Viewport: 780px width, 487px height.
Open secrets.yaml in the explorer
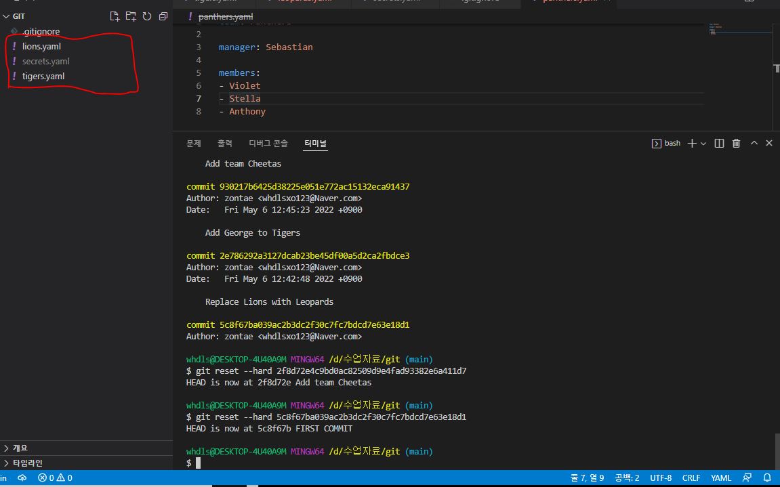(46, 61)
